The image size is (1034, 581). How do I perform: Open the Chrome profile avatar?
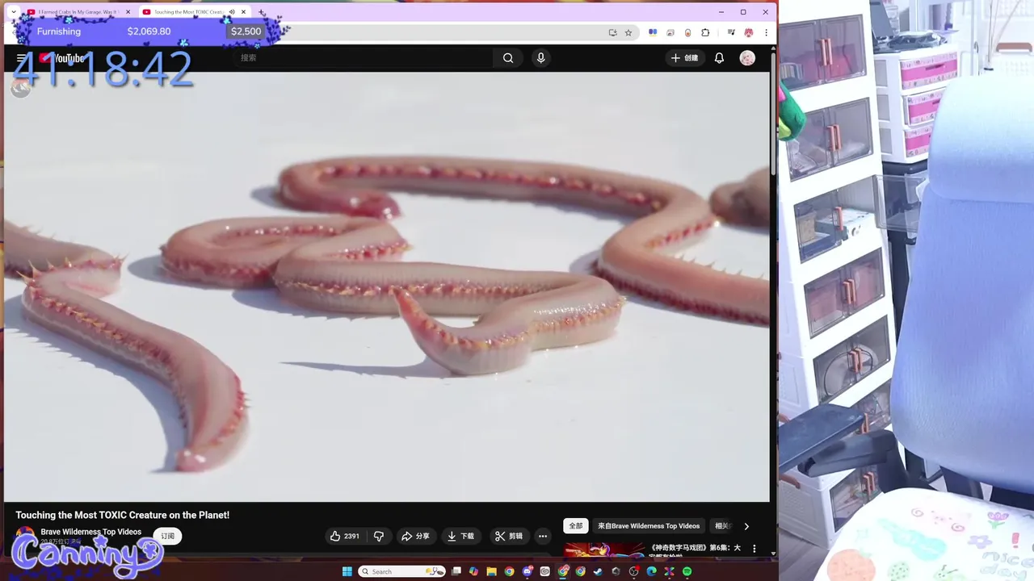[749, 32]
